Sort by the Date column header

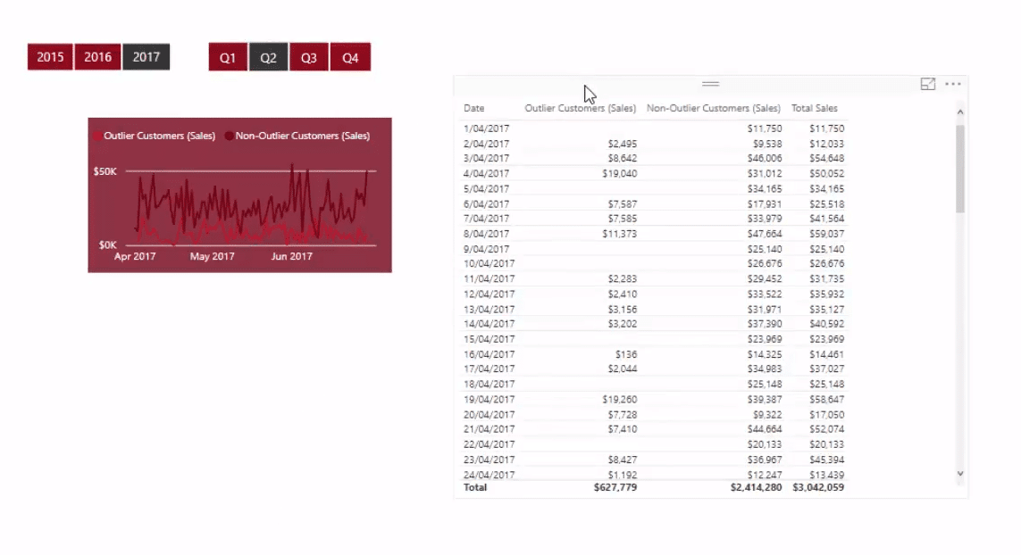point(474,109)
